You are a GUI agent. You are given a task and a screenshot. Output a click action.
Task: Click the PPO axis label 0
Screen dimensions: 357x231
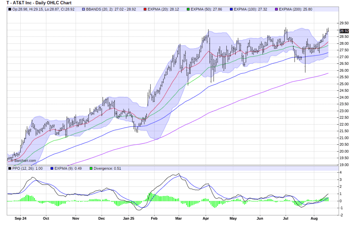[x=341, y=201]
